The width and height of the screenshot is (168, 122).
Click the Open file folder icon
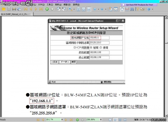pos(4,9)
